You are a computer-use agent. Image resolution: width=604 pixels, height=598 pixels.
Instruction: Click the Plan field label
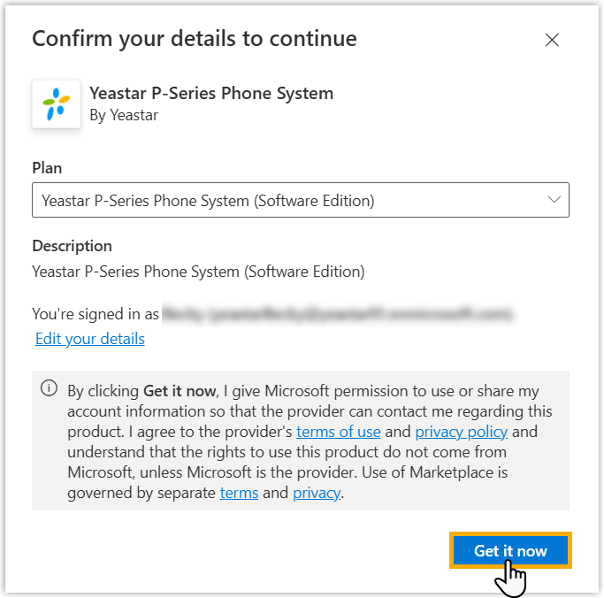point(47,168)
